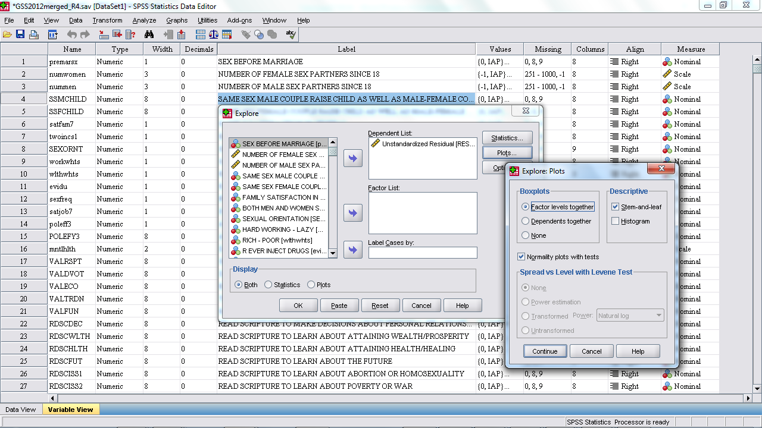The height and width of the screenshot is (428, 762).
Task: Click Help in Explore: Plots dialog
Action: tap(638, 351)
